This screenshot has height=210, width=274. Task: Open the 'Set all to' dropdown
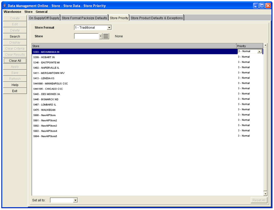coord(76,200)
